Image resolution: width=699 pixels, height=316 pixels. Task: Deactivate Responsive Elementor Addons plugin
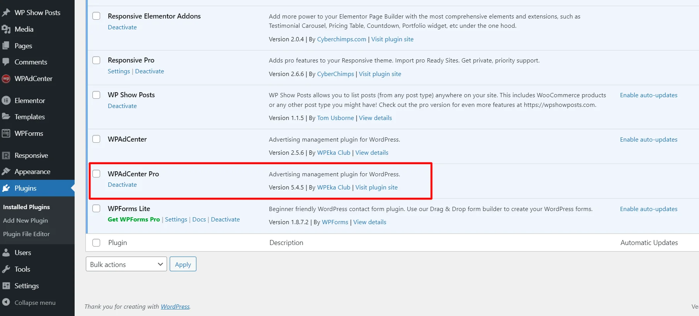(x=122, y=27)
